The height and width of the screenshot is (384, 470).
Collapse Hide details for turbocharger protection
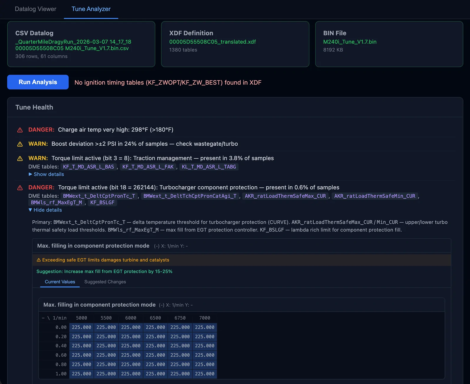tap(45, 210)
